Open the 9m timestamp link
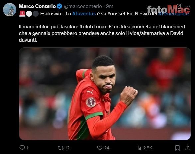Image resolution: width=195 pixels, height=154 pixels. [x=110, y=6]
